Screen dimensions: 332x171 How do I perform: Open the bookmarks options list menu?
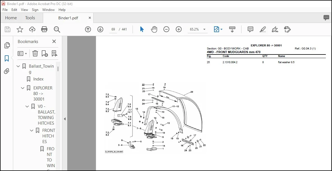point(22,53)
